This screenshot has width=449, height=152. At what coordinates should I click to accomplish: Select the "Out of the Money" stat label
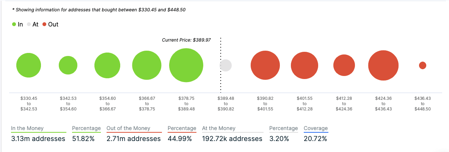pyautogui.click(x=128, y=128)
